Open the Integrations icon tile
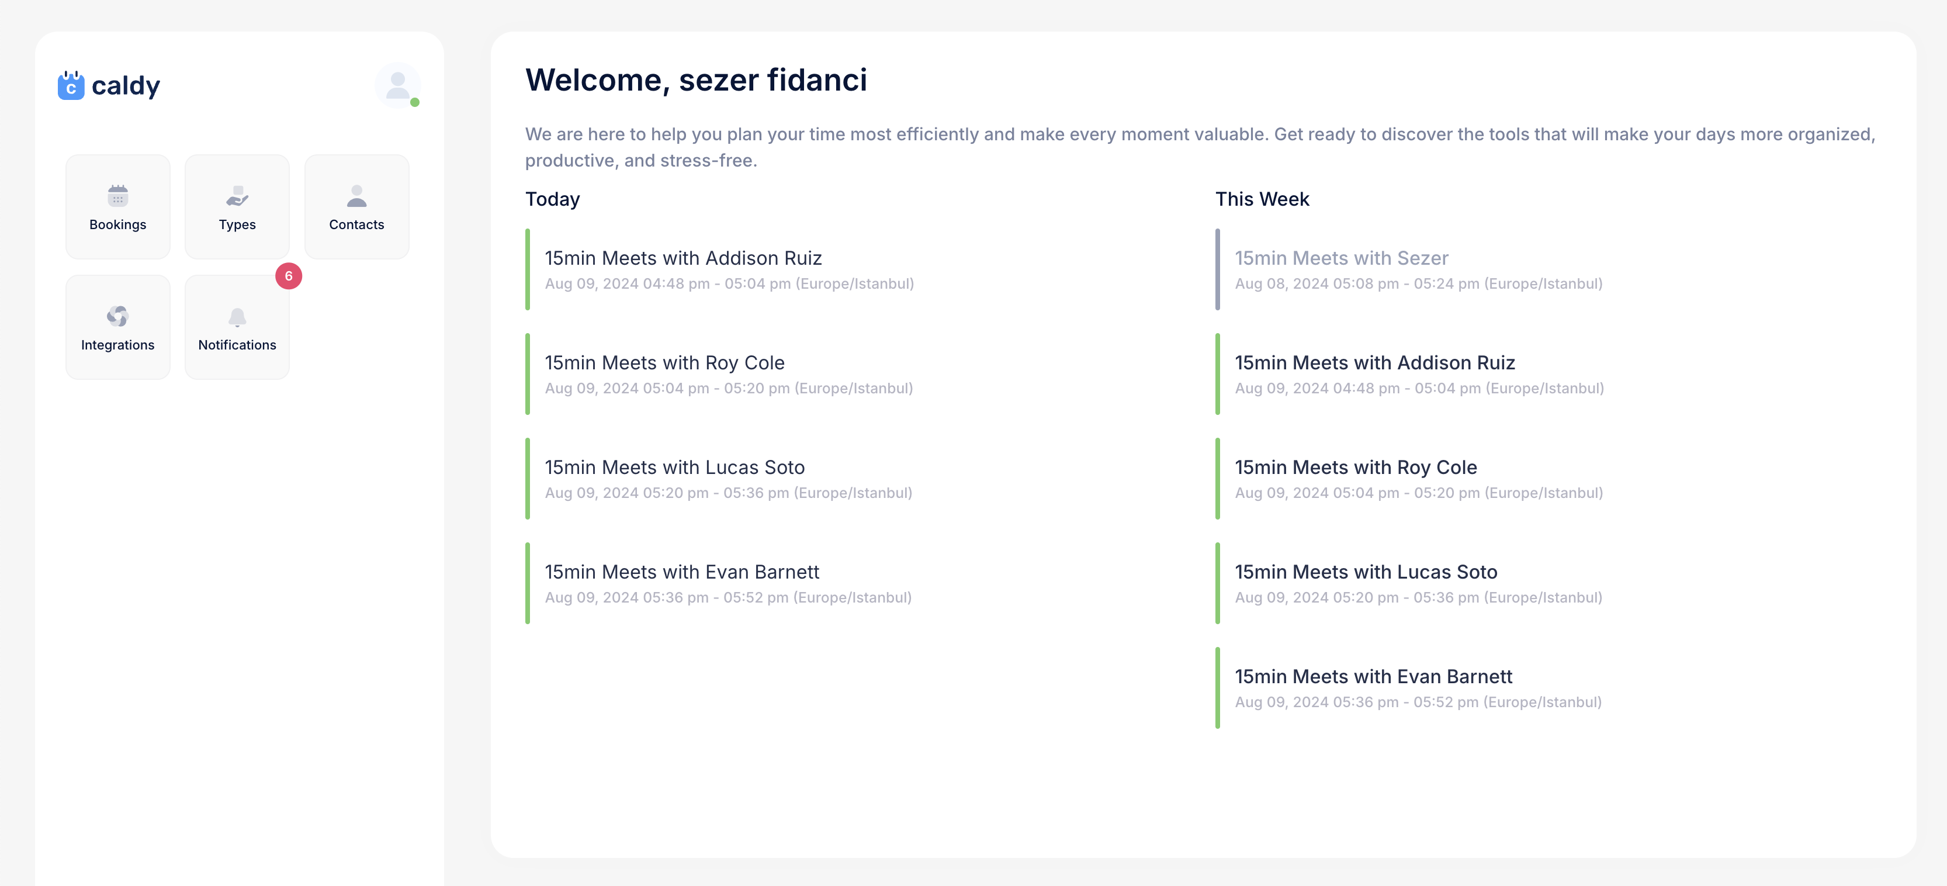The width and height of the screenshot is (1947, 886). point(118,327)
